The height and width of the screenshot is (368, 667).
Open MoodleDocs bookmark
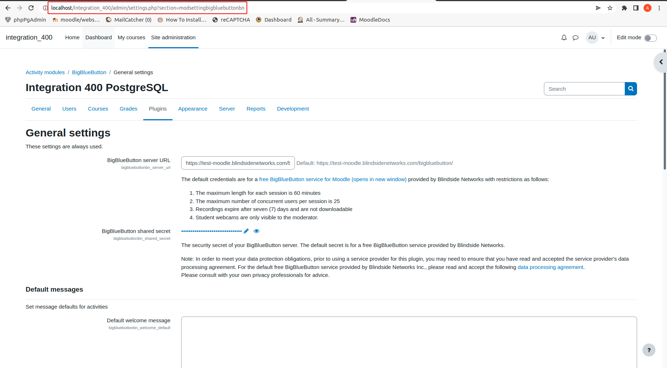[x=370, y=20]
